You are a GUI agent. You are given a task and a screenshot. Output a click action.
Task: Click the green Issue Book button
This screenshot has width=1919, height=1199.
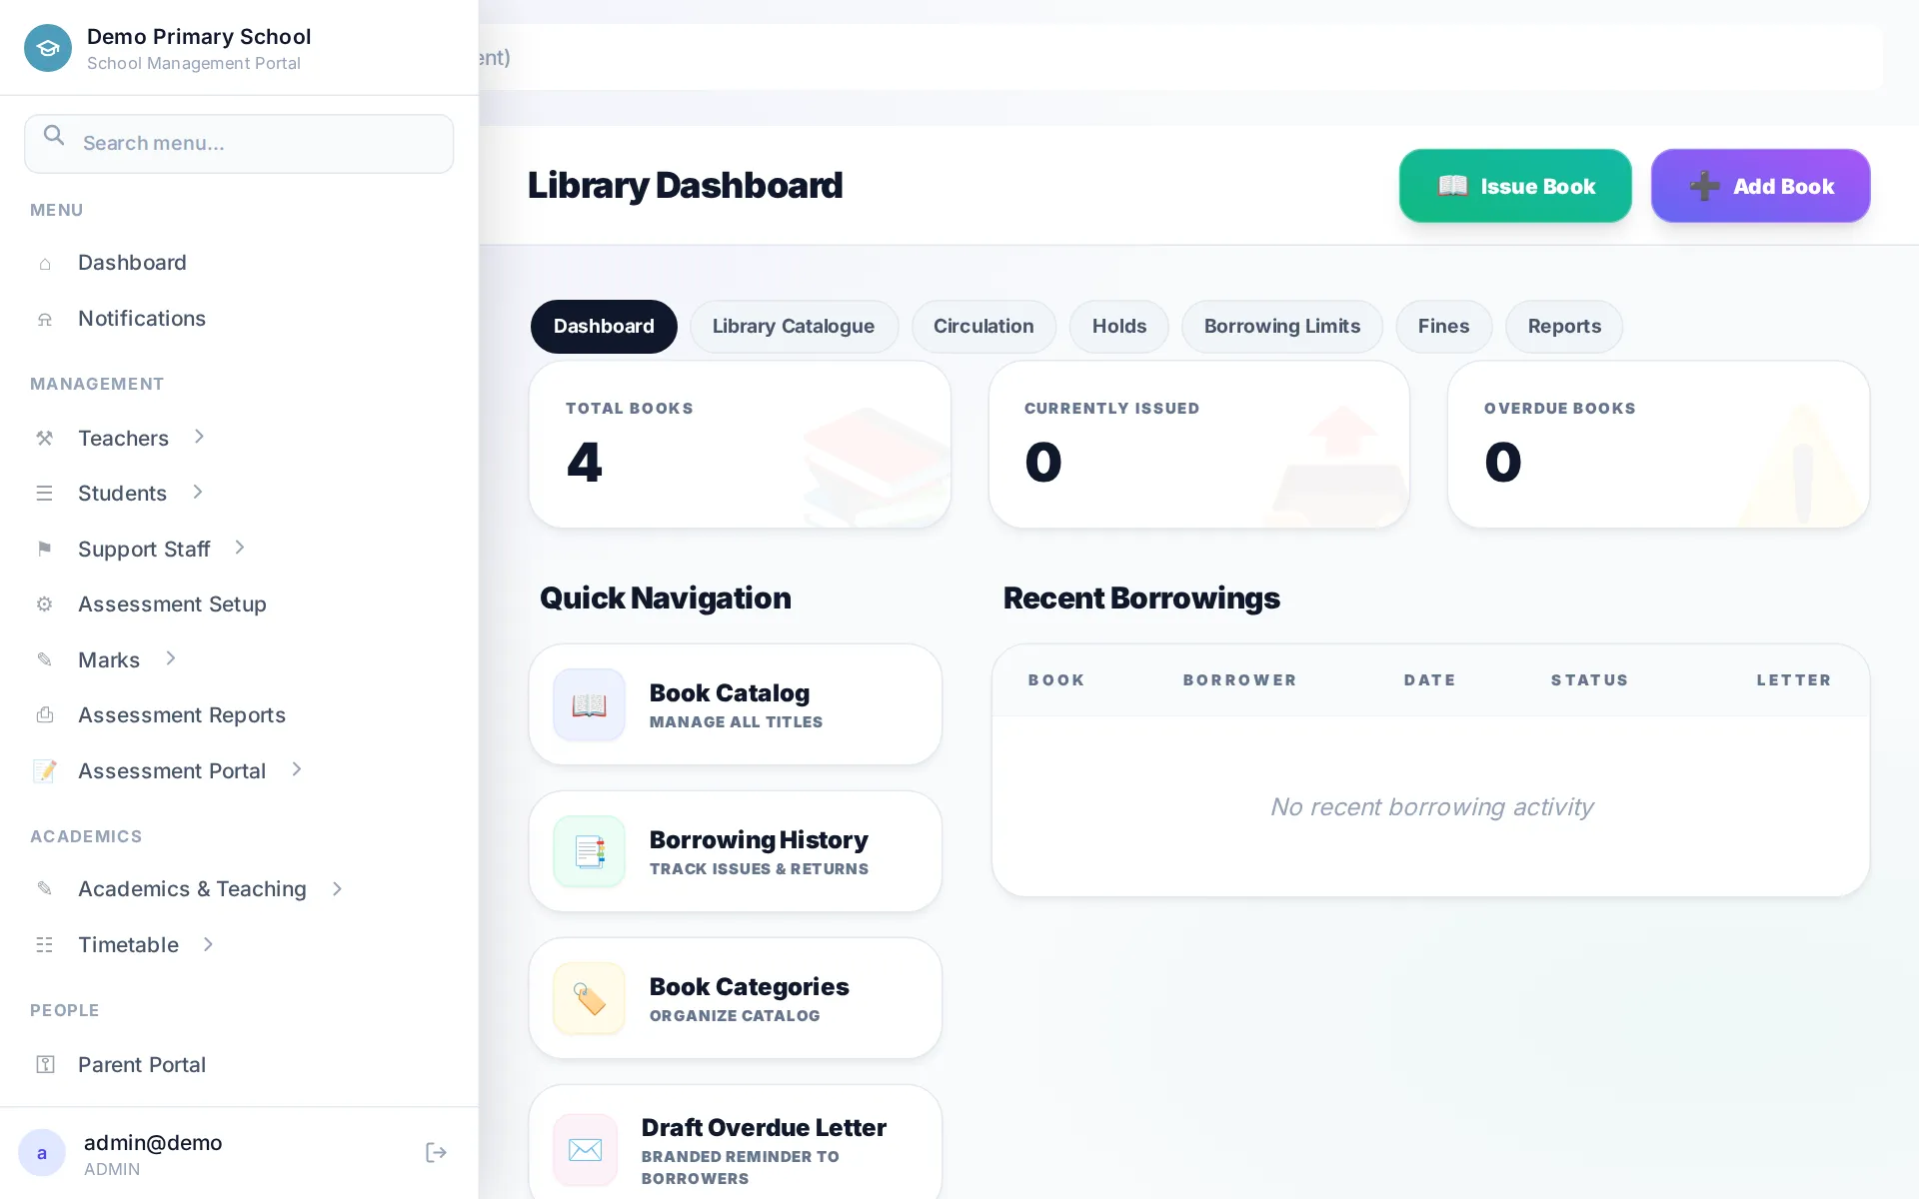point(1515,186)
